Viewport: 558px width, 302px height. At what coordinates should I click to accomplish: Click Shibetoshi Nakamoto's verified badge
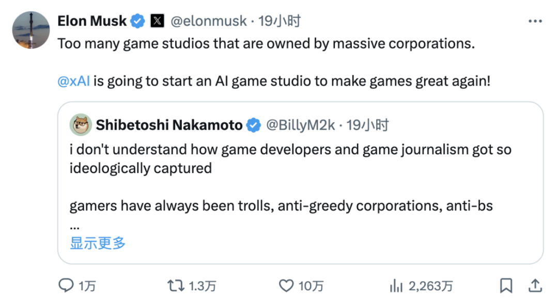point(253,125)
